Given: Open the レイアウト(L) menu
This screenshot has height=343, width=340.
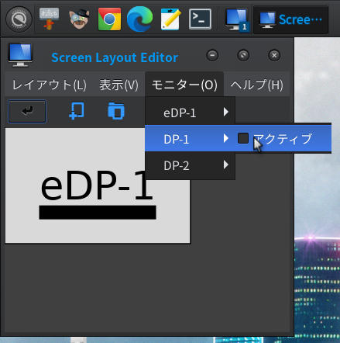Looking at the screenshot, I should coord(50,85).
